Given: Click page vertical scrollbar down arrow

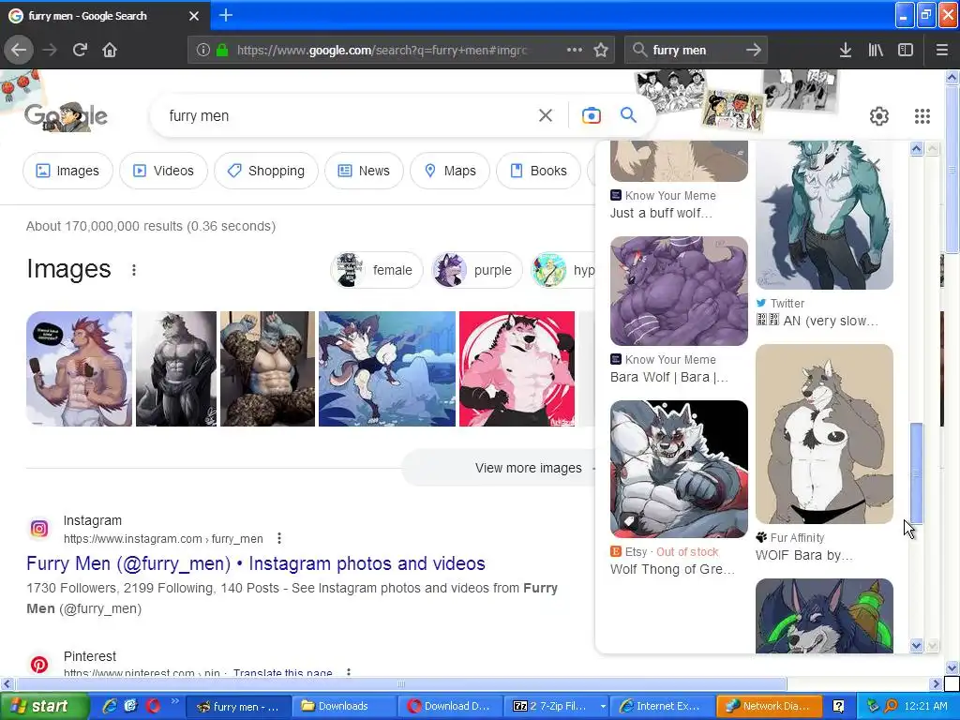Looking at the screenshot, I should coord(952,667).
